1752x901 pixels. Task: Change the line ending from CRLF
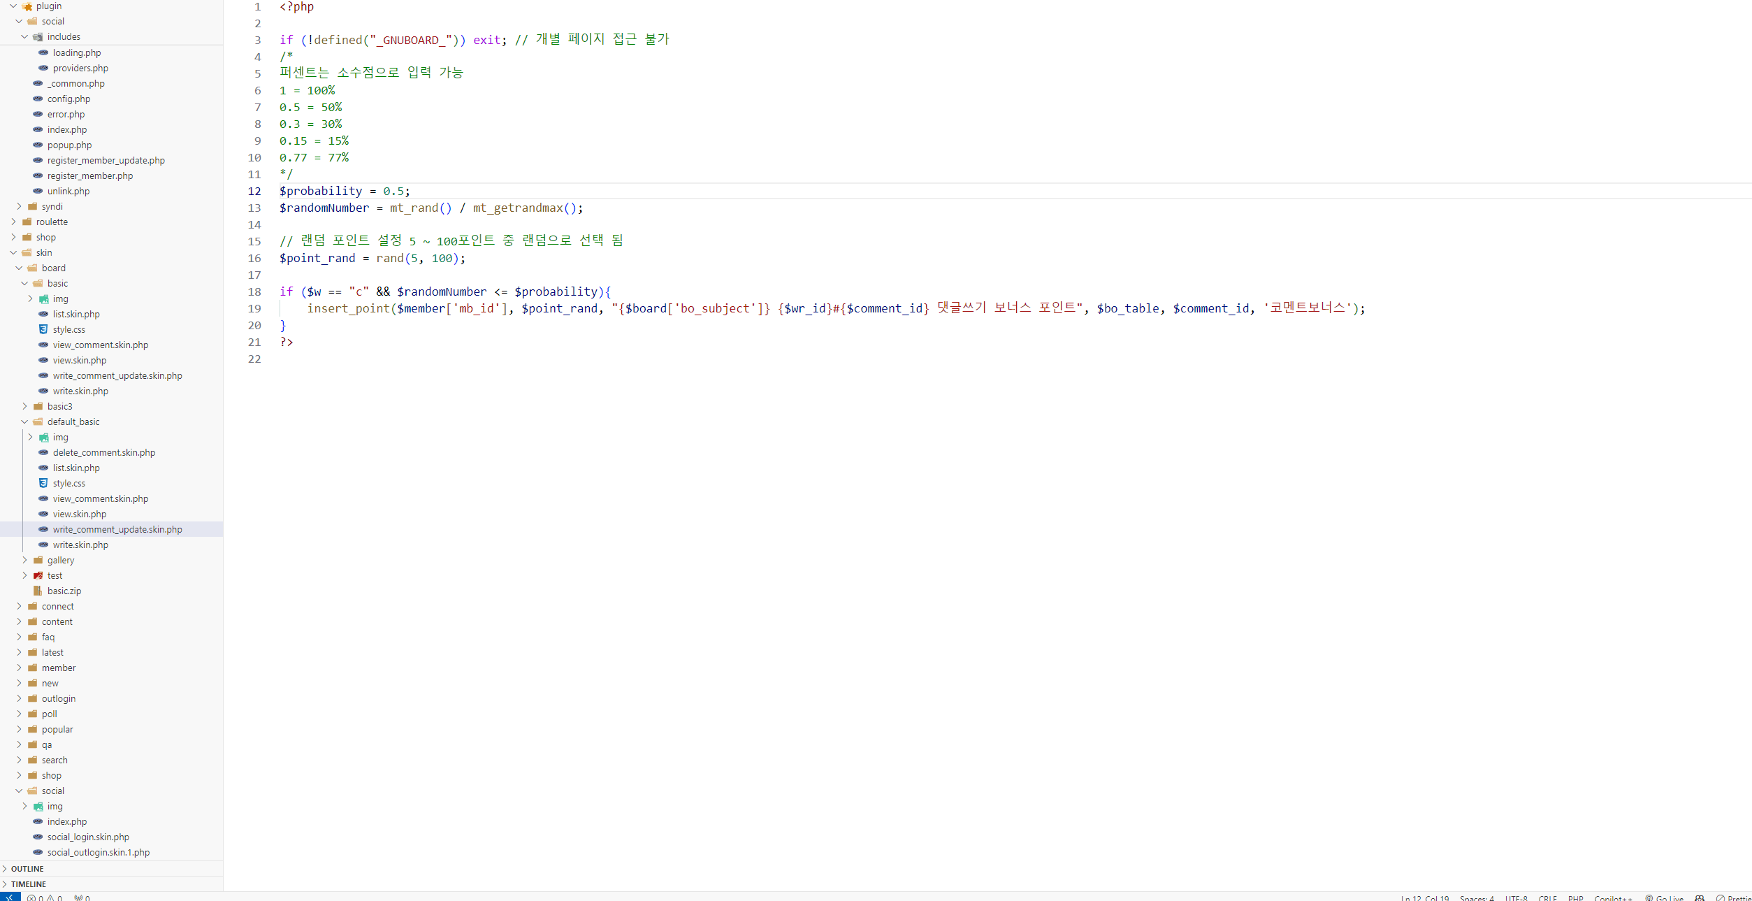(1547, 898)
